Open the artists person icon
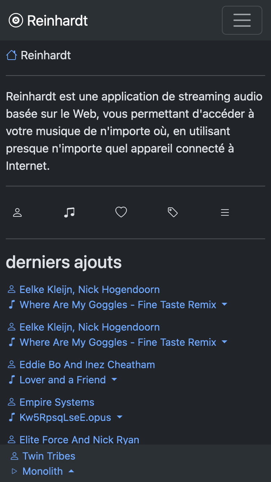This screenshot has width=271, height=482. coord(17,212)
